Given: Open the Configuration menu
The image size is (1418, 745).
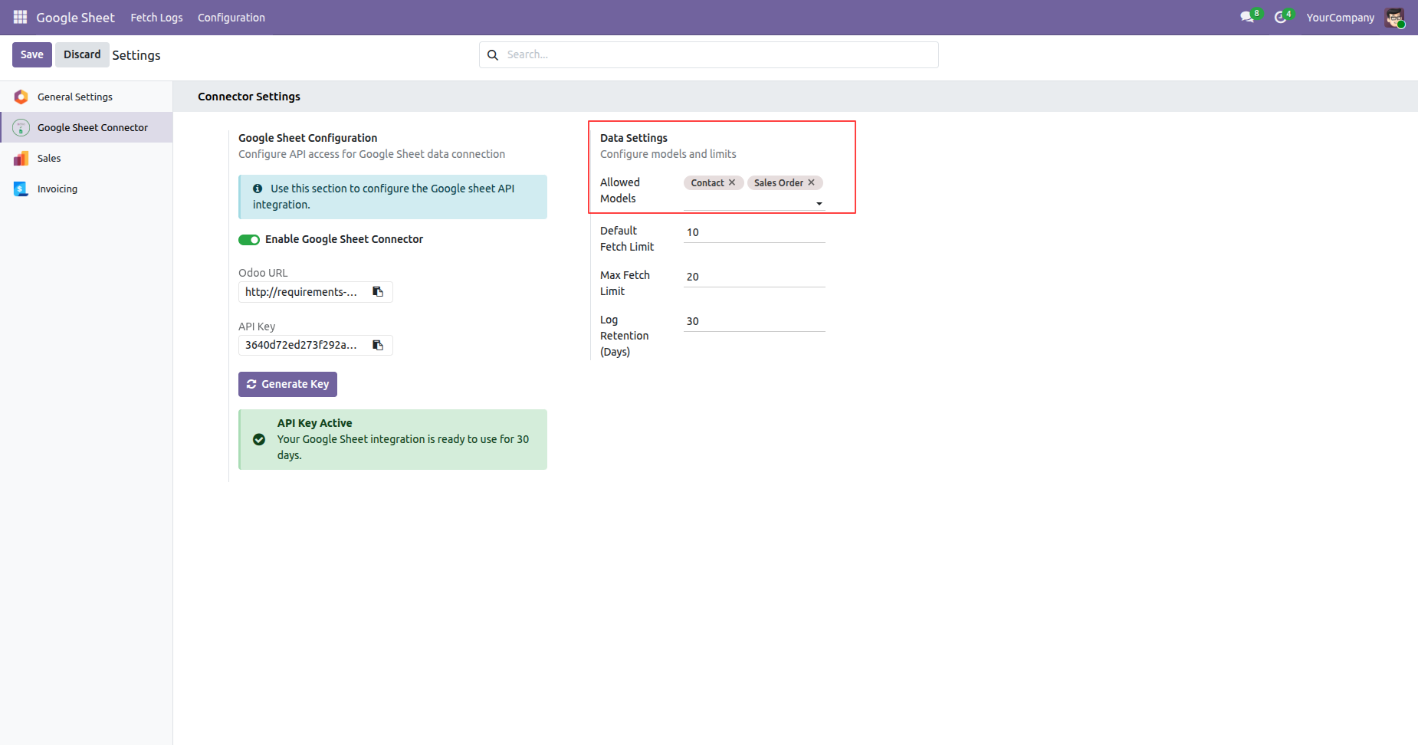Looking at the screenshot, I should 231,18.
